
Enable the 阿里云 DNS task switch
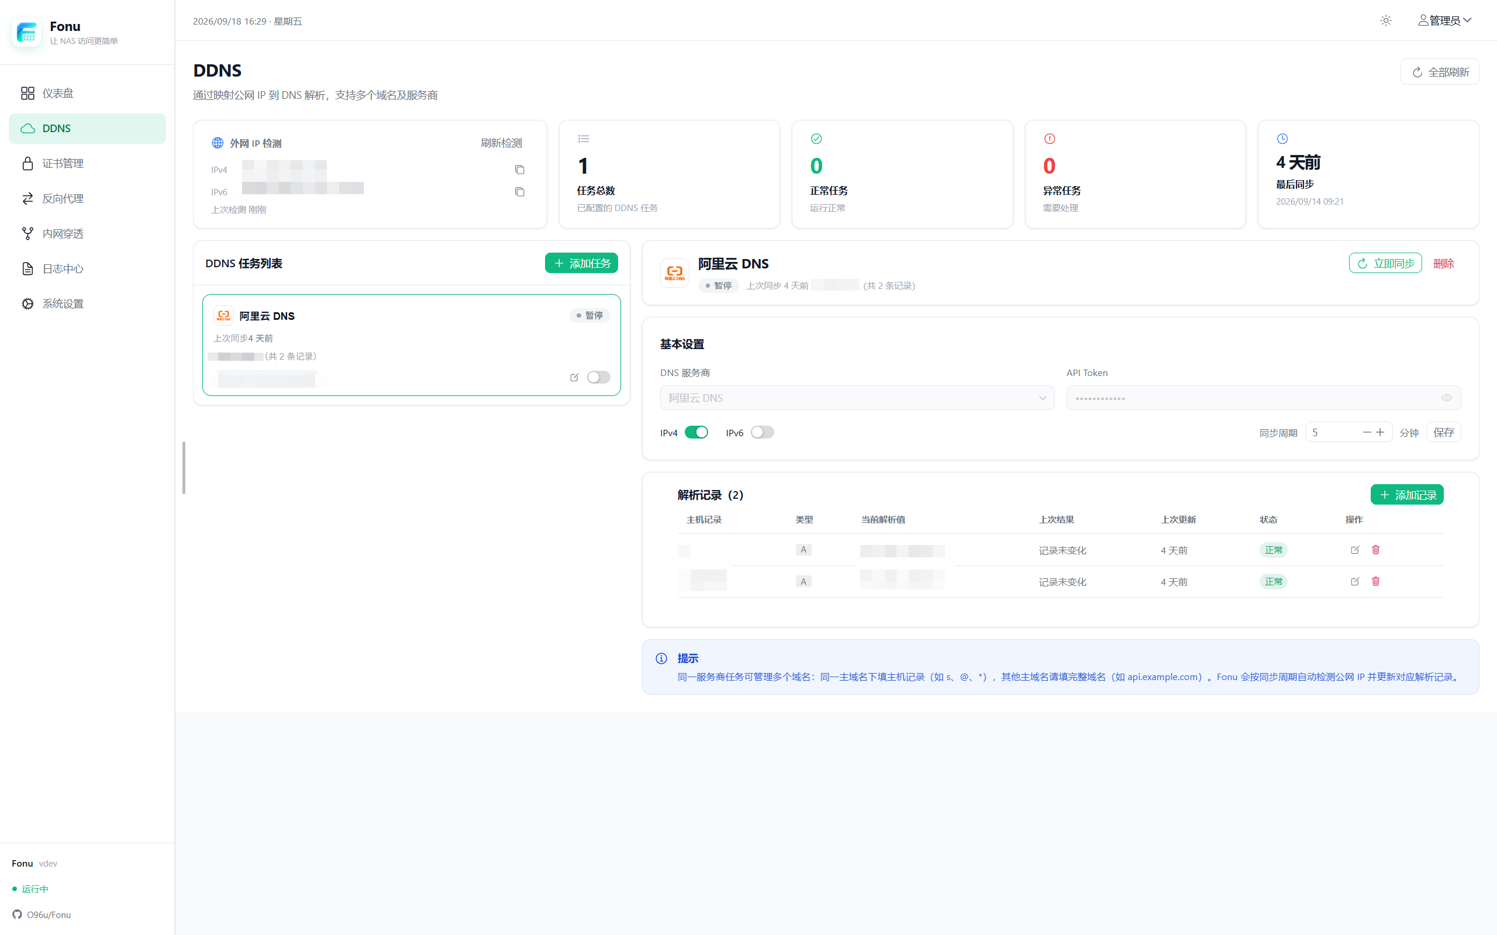598,377
